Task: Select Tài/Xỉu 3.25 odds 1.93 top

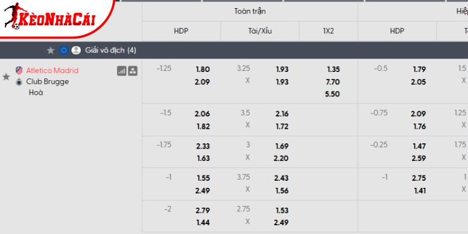Action: (282, 69)
